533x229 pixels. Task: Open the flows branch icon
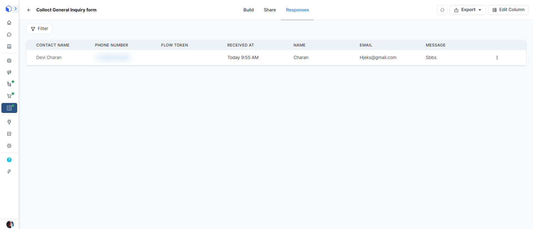point(9,84)
